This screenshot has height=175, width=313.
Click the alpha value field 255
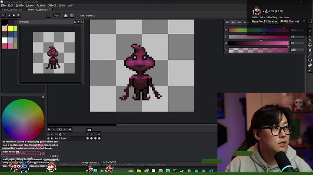pos(297,50)
